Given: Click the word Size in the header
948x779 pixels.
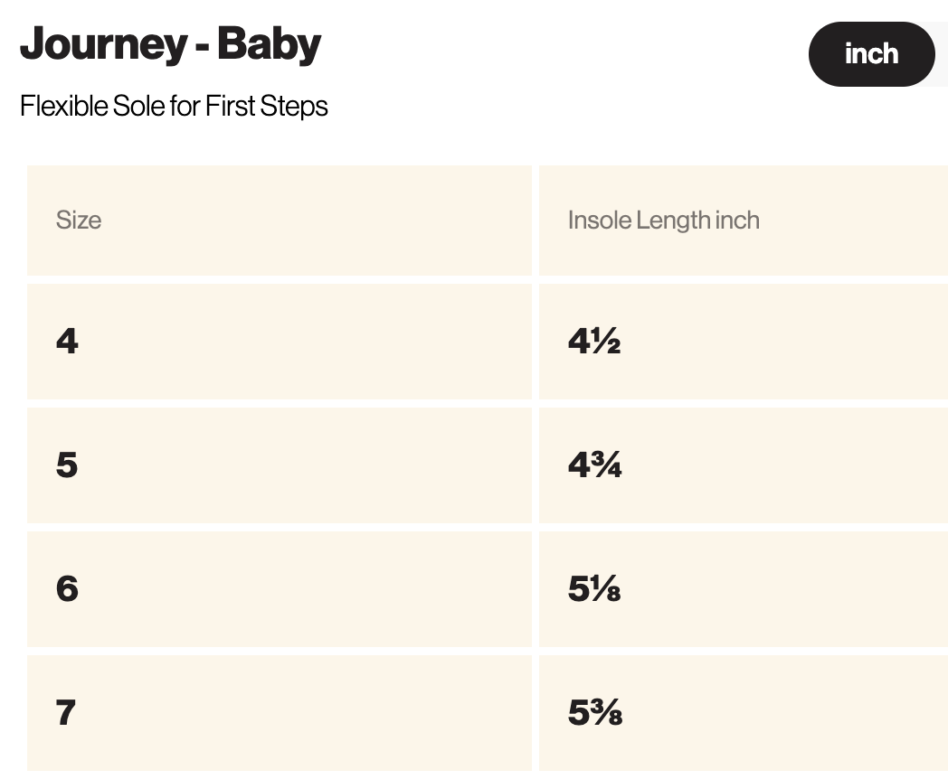Looking at the screenshot, I should 79,220.
